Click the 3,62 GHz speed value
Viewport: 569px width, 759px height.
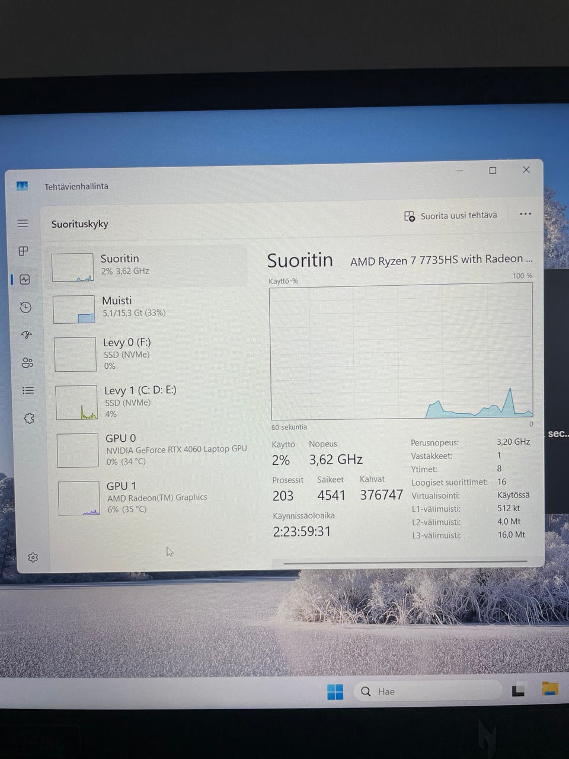click(335, 460)
